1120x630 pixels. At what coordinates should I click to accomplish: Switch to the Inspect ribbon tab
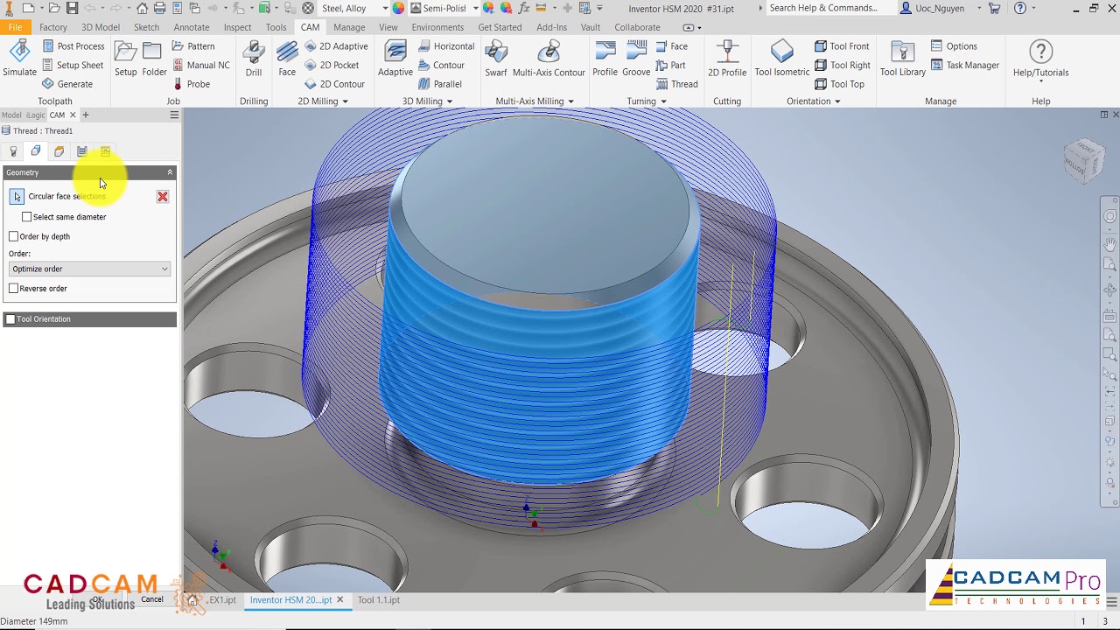coord(237,27)
